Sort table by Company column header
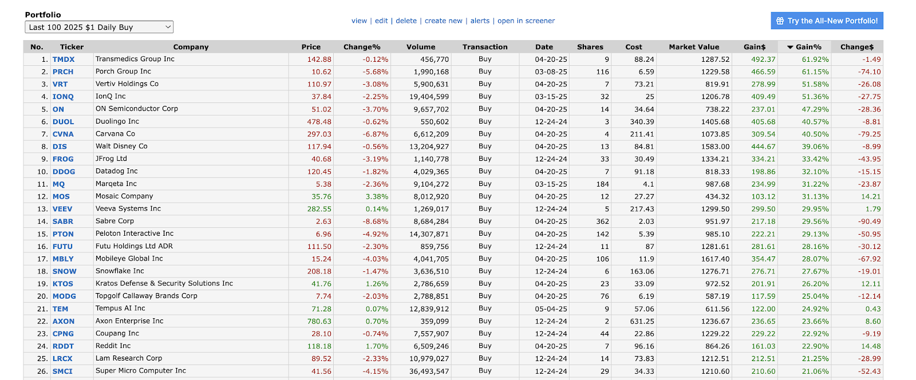This screenshot has width=916, height=380. click(x=191, y=47)
